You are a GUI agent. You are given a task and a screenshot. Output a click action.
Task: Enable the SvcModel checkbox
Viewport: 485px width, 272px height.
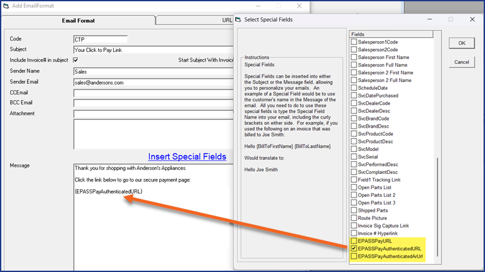point(354,149)
